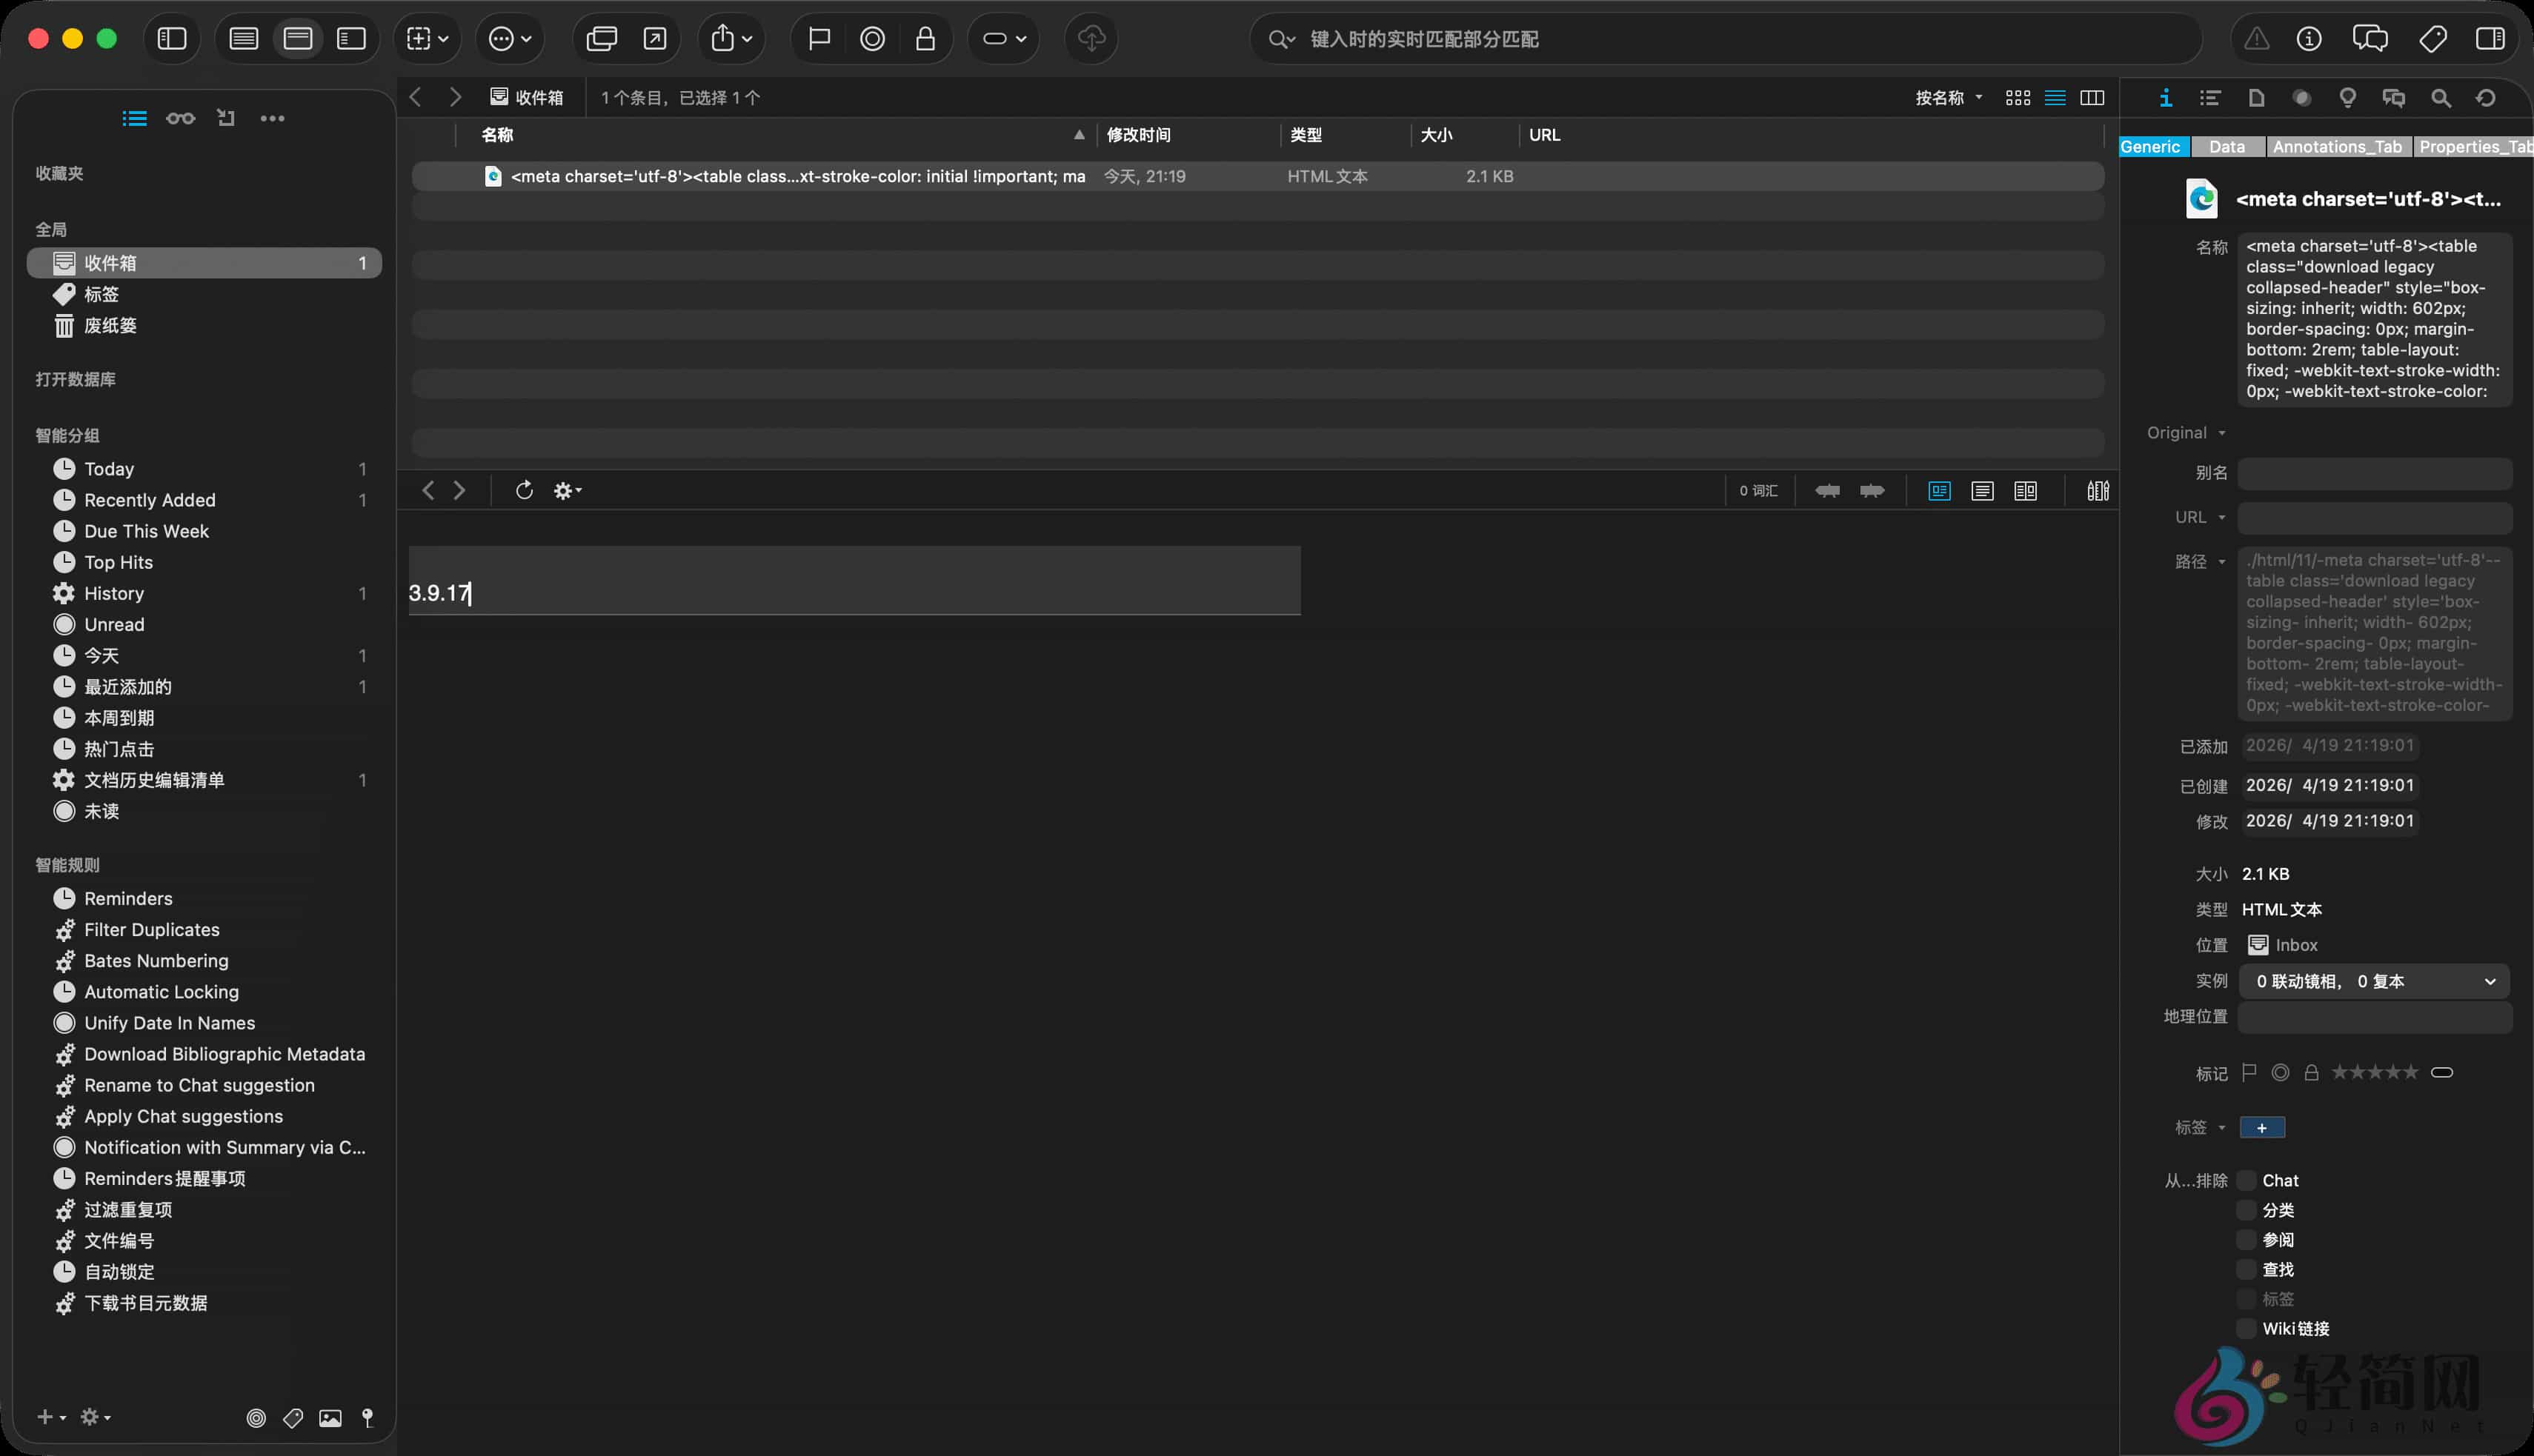Open the search inspector icon
Viewport: 2534px width, 1456px height.
(x=2441, y=98)
